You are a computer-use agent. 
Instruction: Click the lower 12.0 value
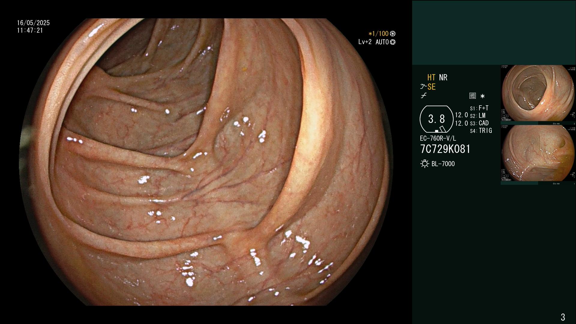click(461, 123)
